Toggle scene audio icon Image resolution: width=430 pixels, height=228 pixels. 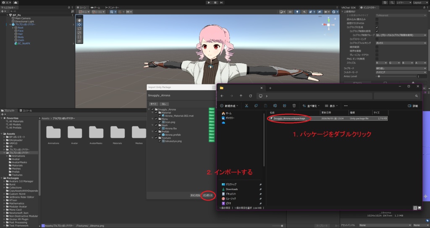304,12
